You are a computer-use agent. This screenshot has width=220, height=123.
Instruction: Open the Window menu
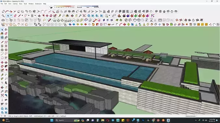point(31,4)
